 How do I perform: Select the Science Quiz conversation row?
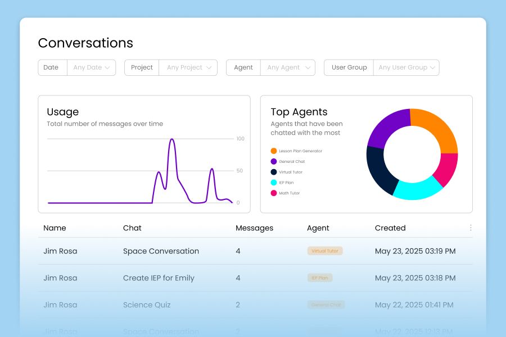(146, 304)
